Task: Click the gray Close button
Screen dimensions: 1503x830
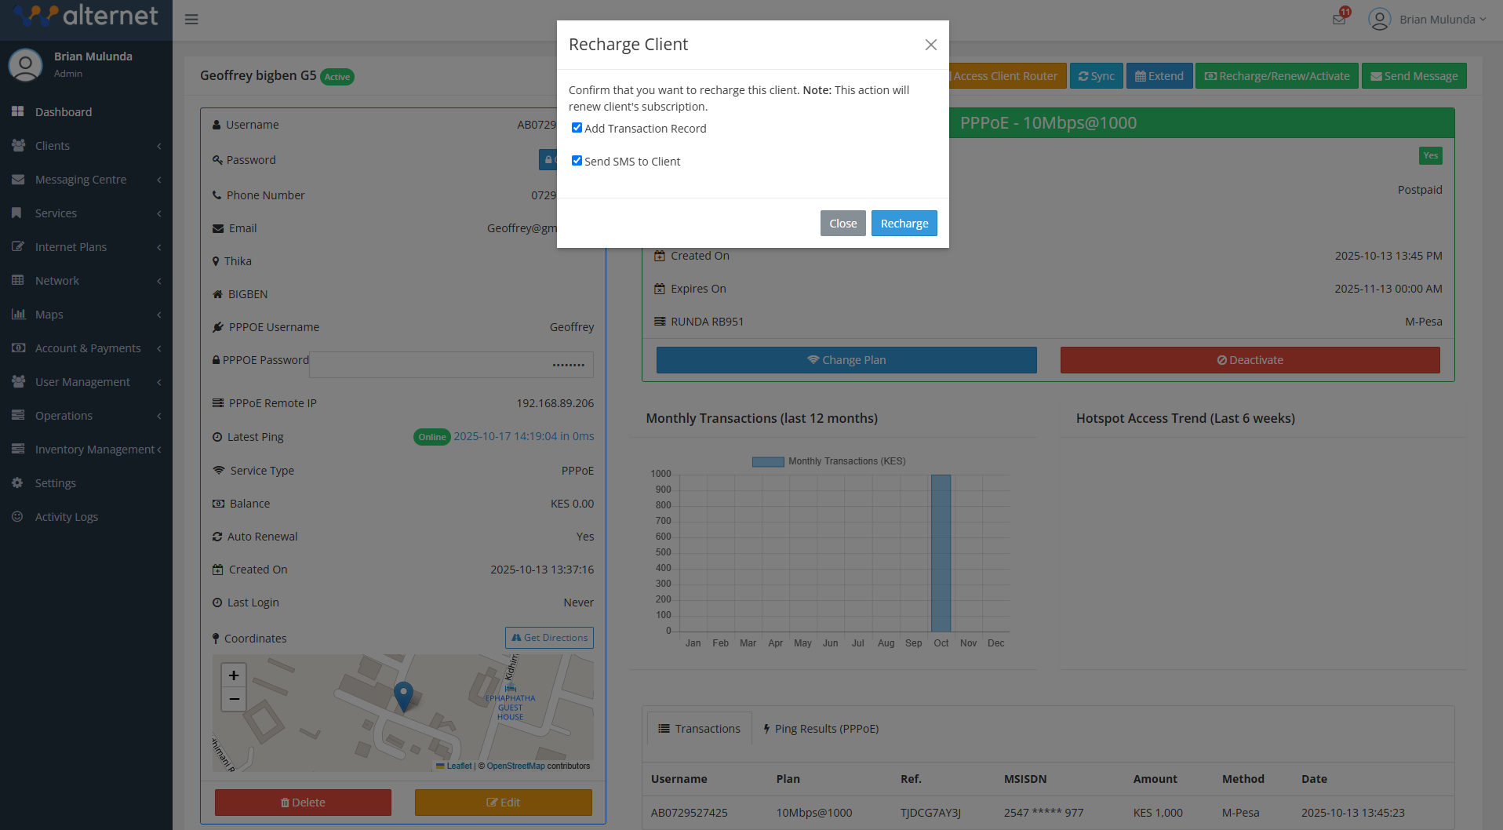Action: (x=842, y=224)
